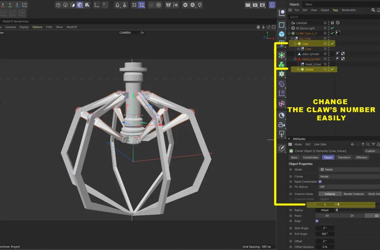
Task: Select the Cube primitive tool in side palette
Action: pyautogui.click(x=282, y=34)
